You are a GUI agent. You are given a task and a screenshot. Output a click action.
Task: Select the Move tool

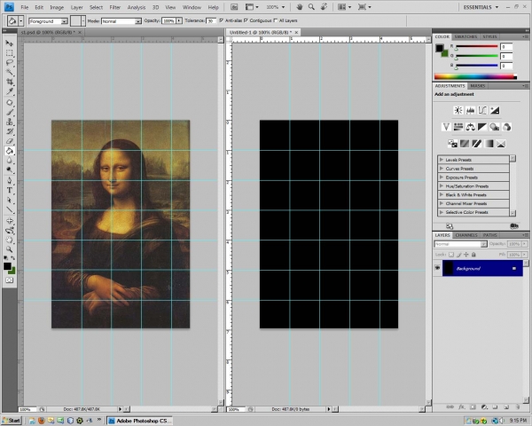[x=9, y=43]
